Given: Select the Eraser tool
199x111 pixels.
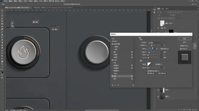Looking at the screenshot, I should [x=2, y=40].
